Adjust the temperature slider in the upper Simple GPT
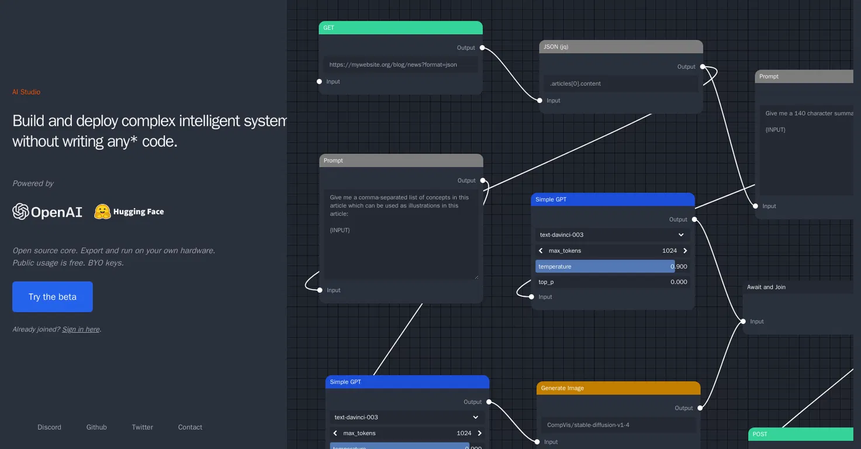 pos(613,267)
